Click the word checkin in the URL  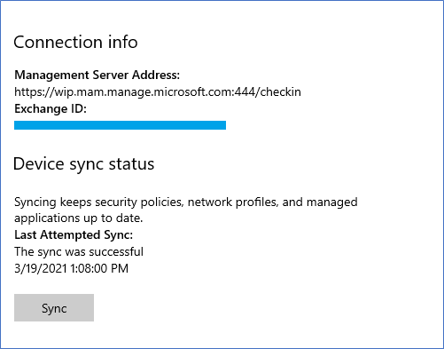coord(281,92)
